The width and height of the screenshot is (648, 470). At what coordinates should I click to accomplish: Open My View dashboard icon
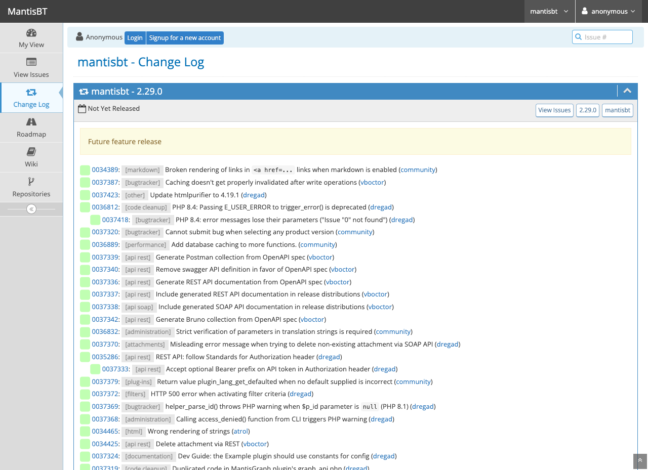pos(31,33)
